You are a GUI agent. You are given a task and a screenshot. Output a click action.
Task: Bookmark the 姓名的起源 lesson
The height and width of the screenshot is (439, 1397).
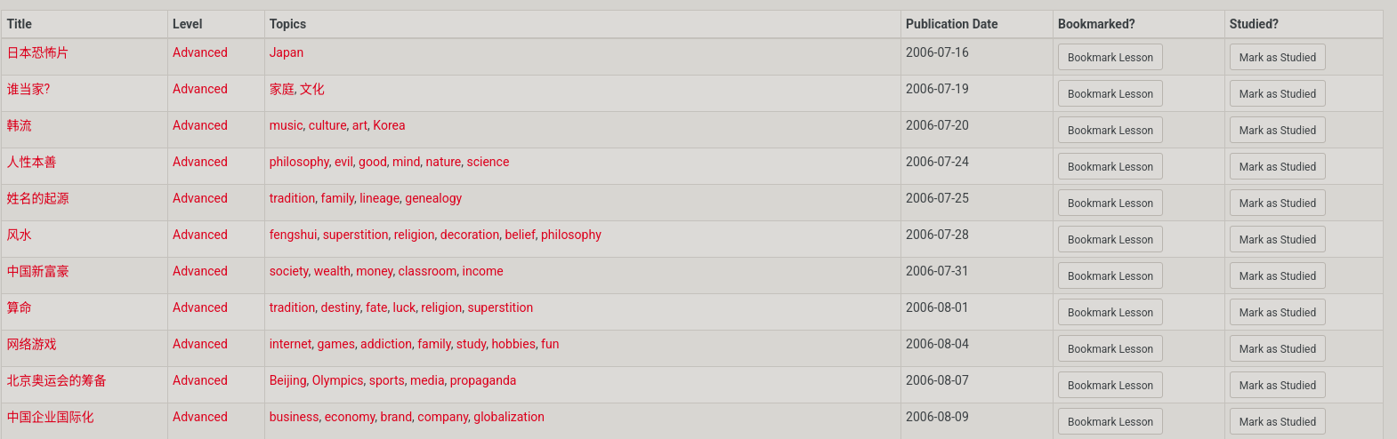point(1110,204)
